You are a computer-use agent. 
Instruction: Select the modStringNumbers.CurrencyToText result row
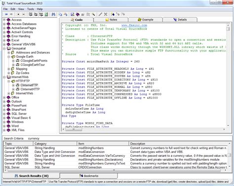115,163
